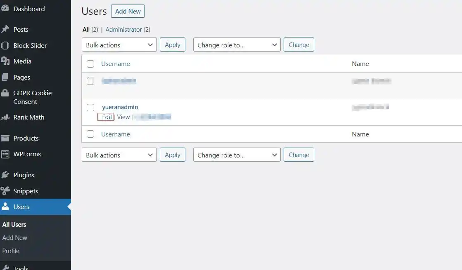
Task: Go to Profile submenu under Users
Action: [x=11, y=251]
